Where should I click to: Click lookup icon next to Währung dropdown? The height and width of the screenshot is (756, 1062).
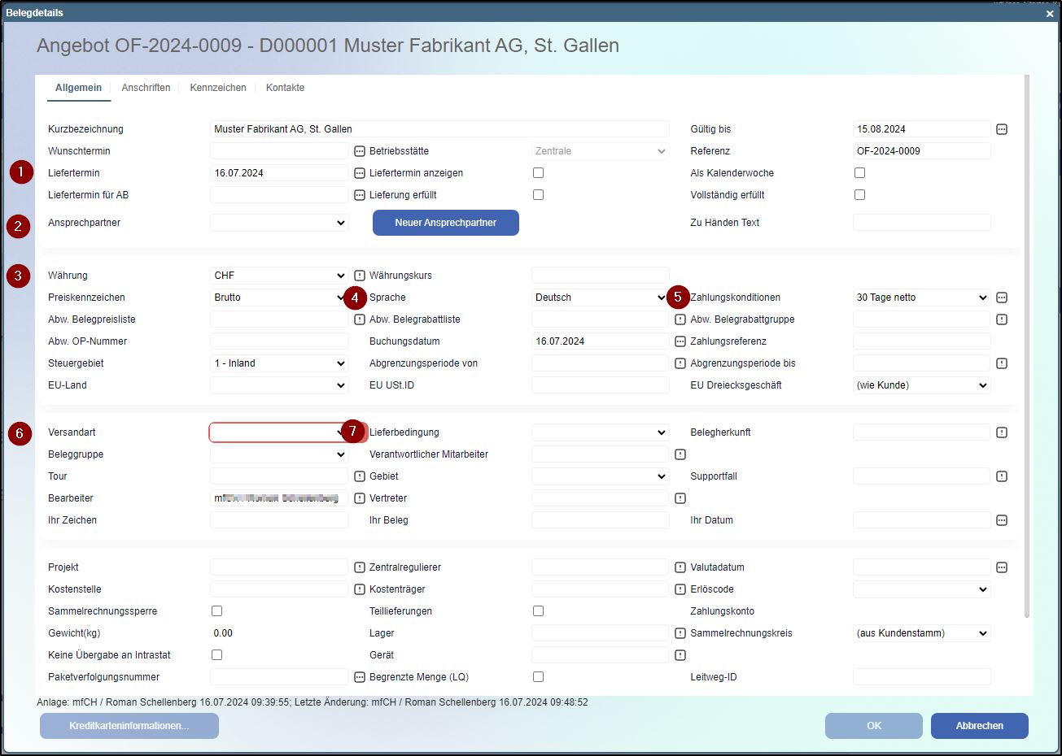[360, 276]
